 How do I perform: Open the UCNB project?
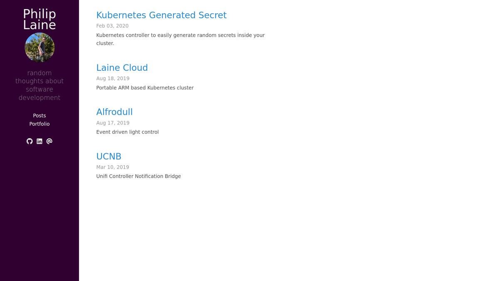[109, 156]
